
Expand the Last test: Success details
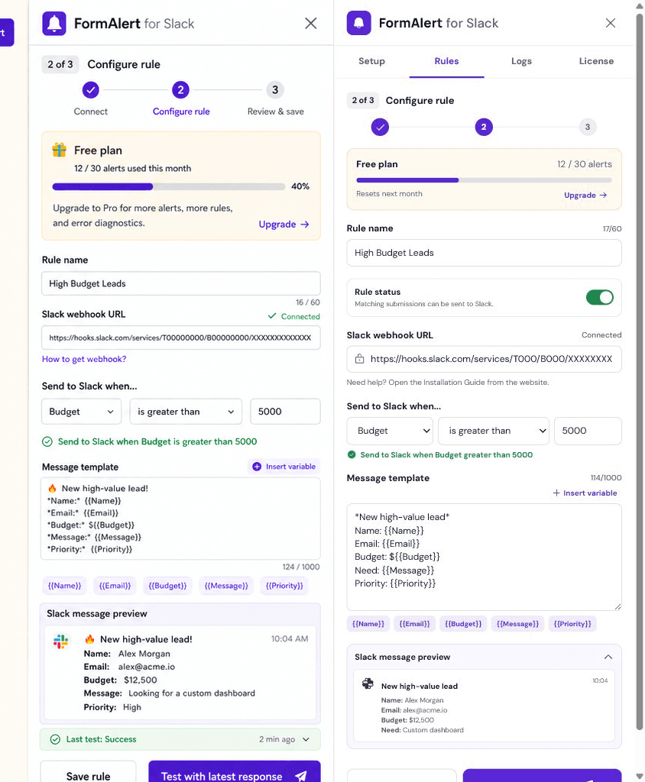pos(306,739)
